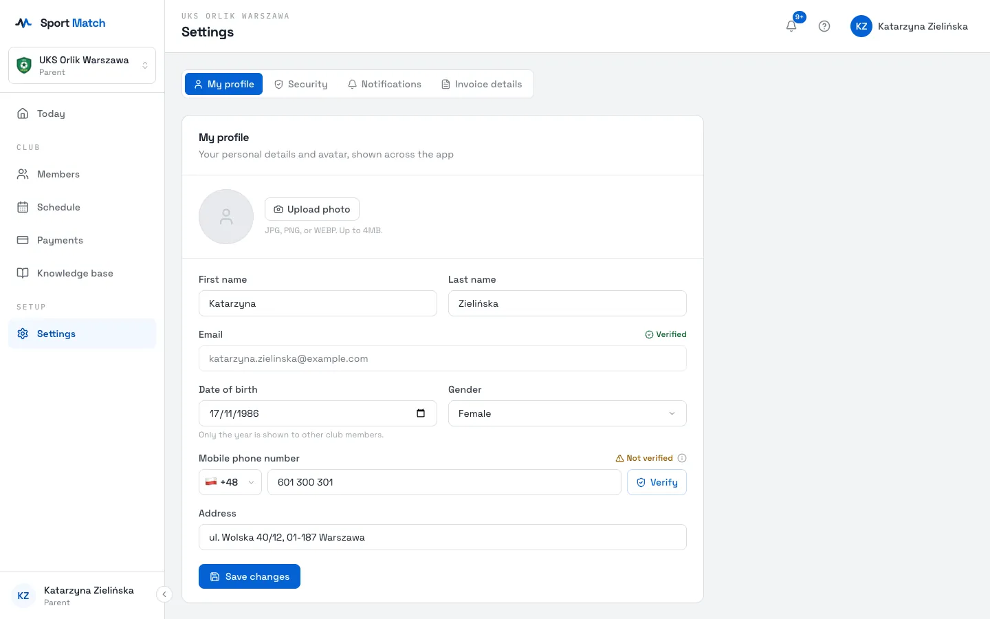Switch to the Security tab

point(300,84)
